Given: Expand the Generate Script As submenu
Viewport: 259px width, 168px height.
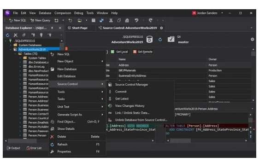Looking at the screenshot, I should click(x=77, y=115).
